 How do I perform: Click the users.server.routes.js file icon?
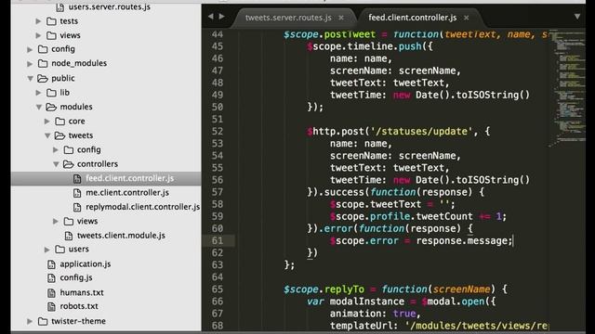pyautogui.click(x=59, y=7)
